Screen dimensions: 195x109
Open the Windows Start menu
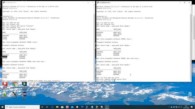click(2, 107)
